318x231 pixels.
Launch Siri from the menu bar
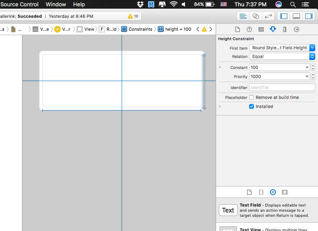tap(279, 4)
